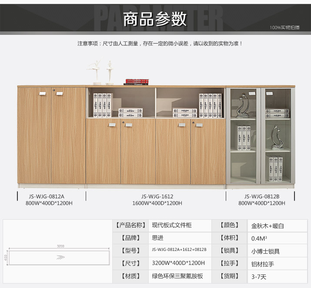Click the JS-WJG-0812B model label
This screenshot has width=311, height=288.
click(261, 197)
